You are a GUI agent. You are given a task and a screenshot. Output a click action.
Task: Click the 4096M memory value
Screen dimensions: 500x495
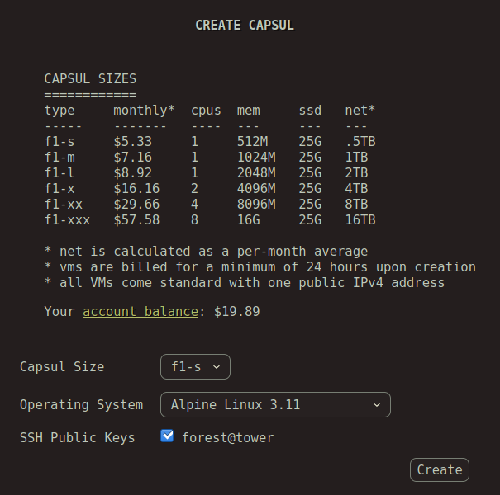click(x=256, y=188)
